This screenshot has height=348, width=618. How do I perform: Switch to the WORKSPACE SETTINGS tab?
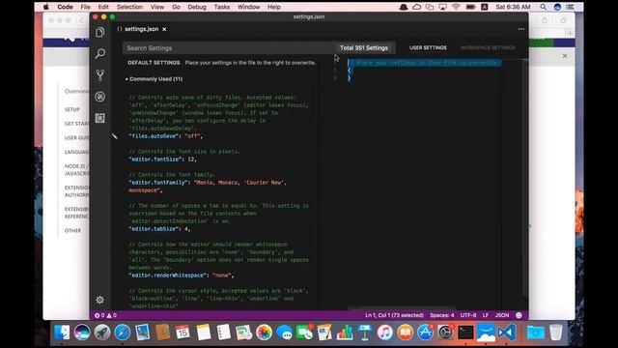click(488, 47)
